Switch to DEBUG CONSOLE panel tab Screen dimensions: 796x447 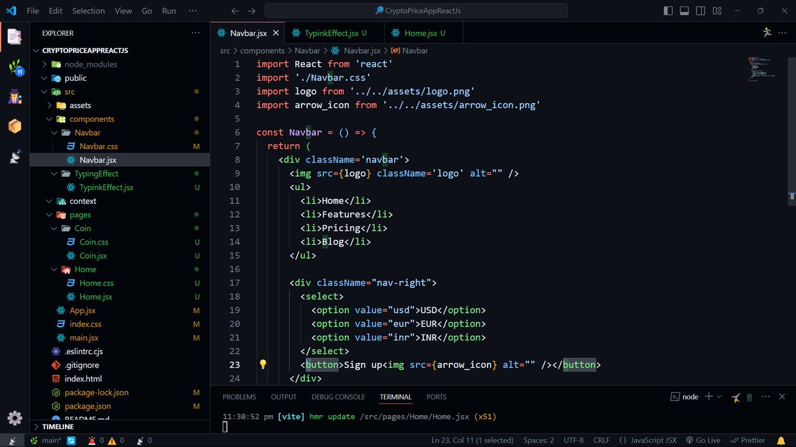[x=338, y=397]
